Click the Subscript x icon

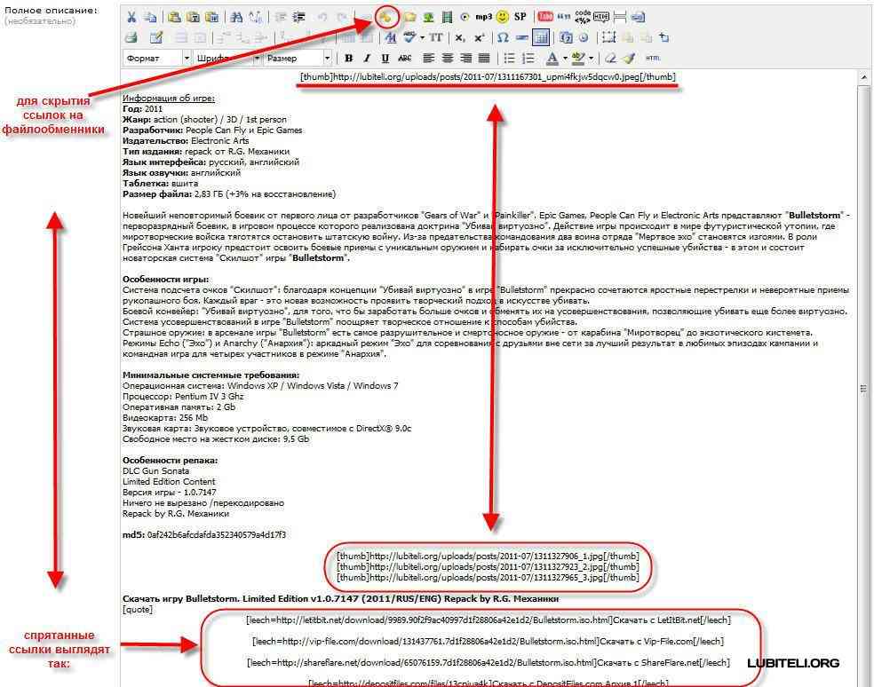pyautogui.click(x=459, y=38)
